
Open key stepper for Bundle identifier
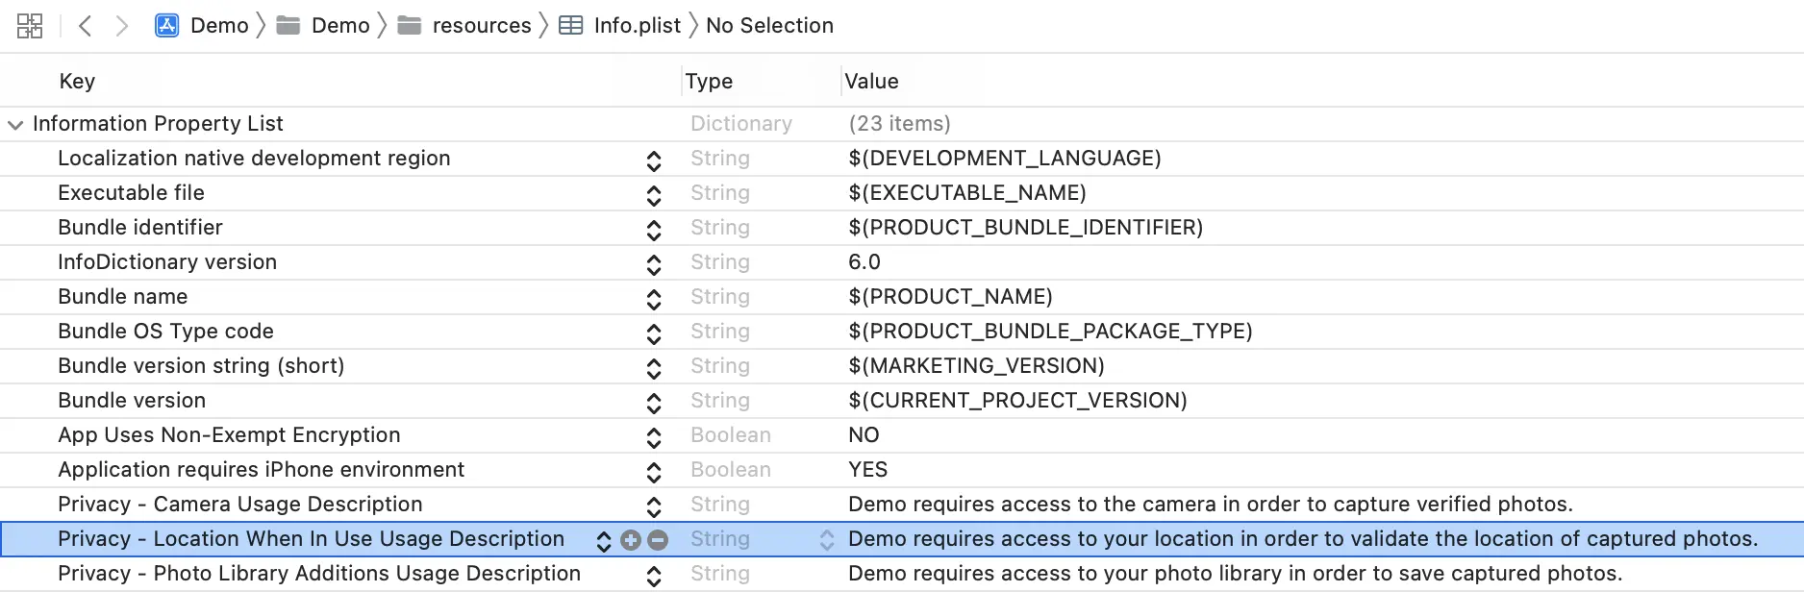click(x=654, y=230)
